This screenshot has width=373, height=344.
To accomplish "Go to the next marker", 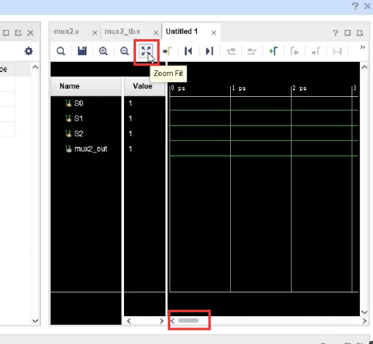I will (316, 51).
